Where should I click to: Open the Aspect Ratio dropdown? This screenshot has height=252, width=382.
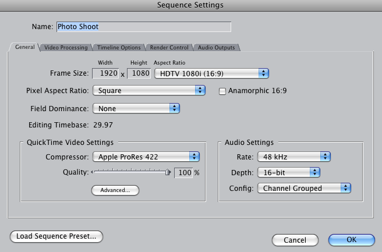click(211, 73)
